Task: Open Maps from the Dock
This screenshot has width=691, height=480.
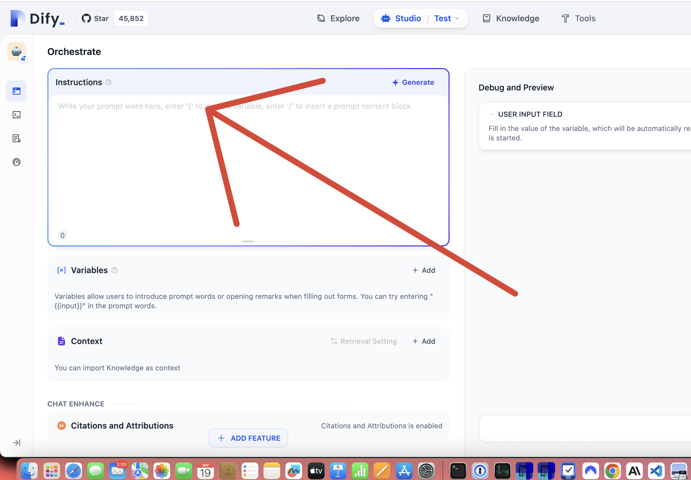Action: pos(140,471)
